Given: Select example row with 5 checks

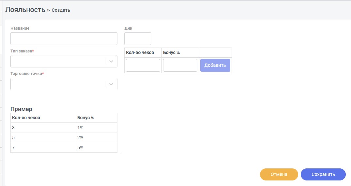Looking at the screenshot, I should (64, 138).
